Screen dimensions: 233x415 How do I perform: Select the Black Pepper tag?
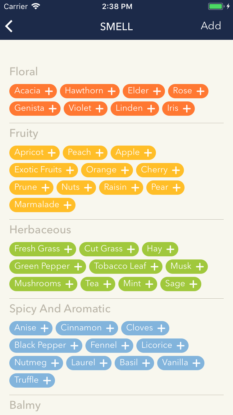[x=46, y=346]
